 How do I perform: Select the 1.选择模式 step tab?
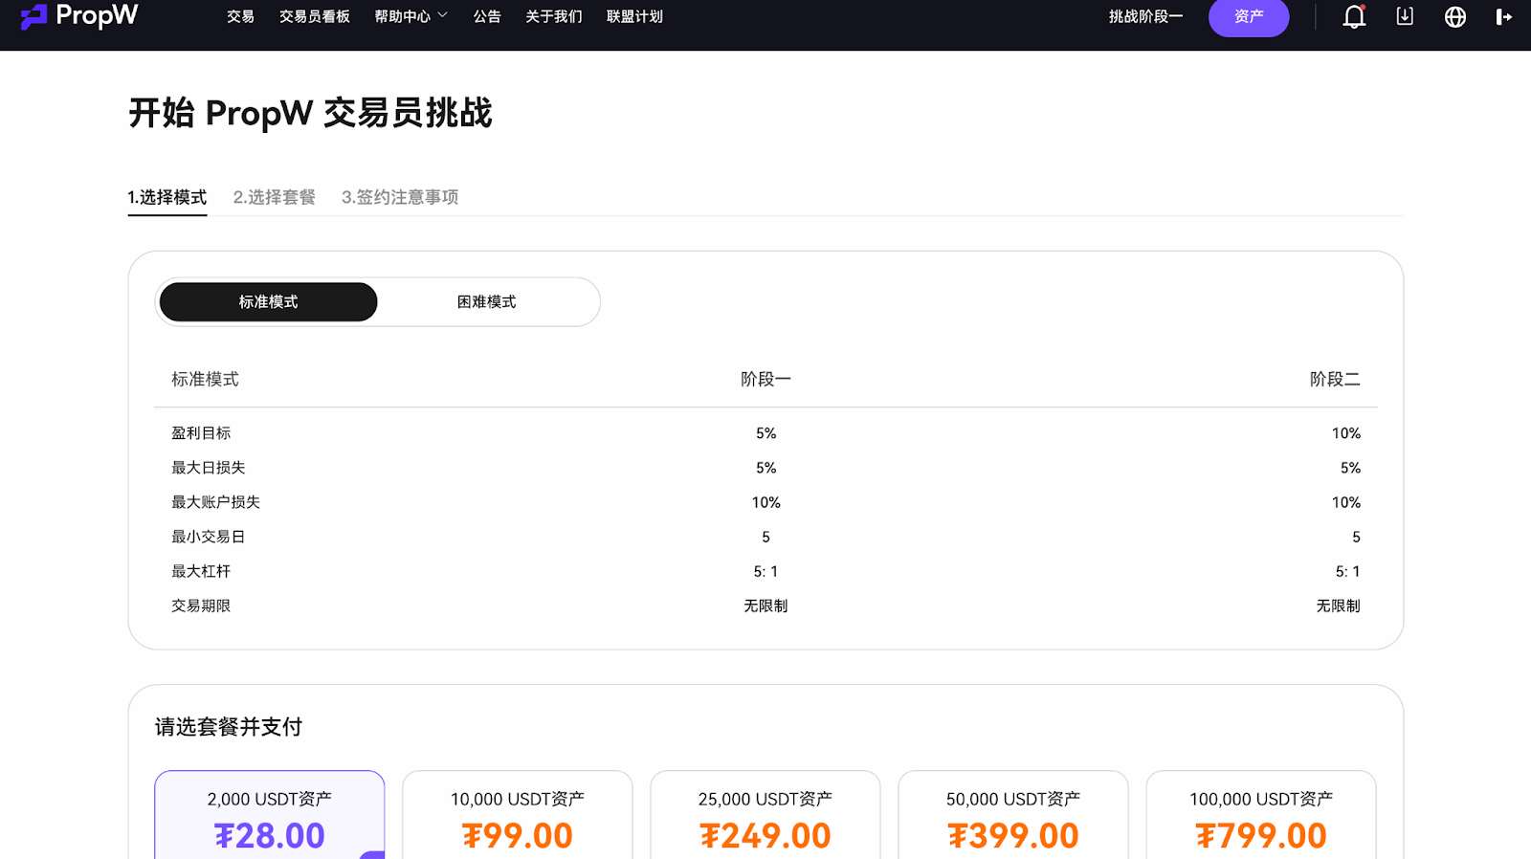[x=167, y=197]
